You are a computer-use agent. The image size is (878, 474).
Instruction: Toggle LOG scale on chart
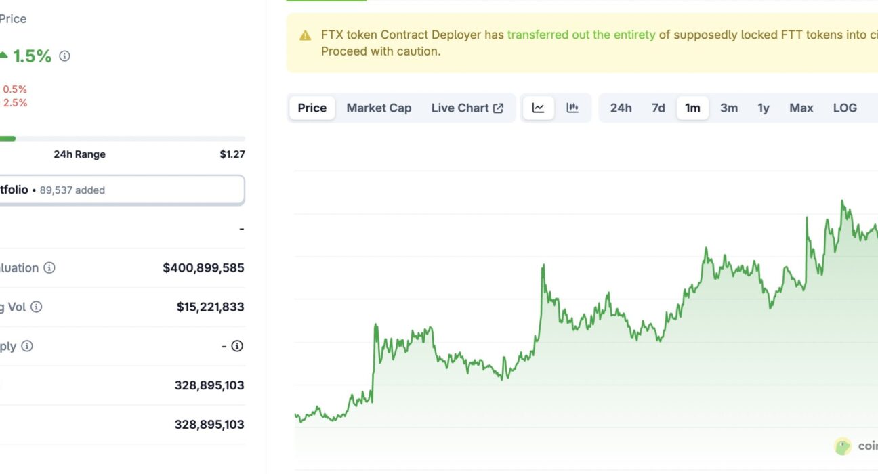[845, 108]
